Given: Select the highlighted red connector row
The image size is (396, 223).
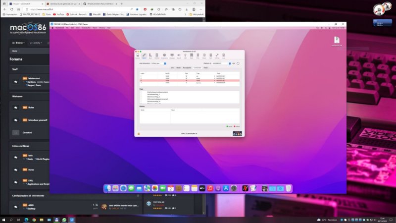Looking at the screenshot, I should pos(190,81).
